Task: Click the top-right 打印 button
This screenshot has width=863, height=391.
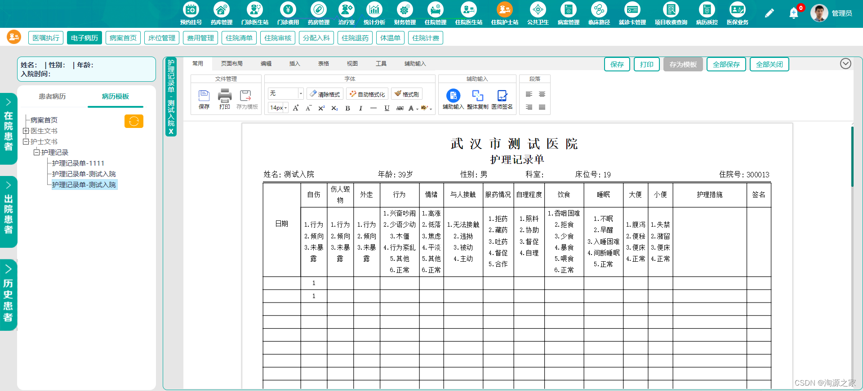Action: click(646, 64)
